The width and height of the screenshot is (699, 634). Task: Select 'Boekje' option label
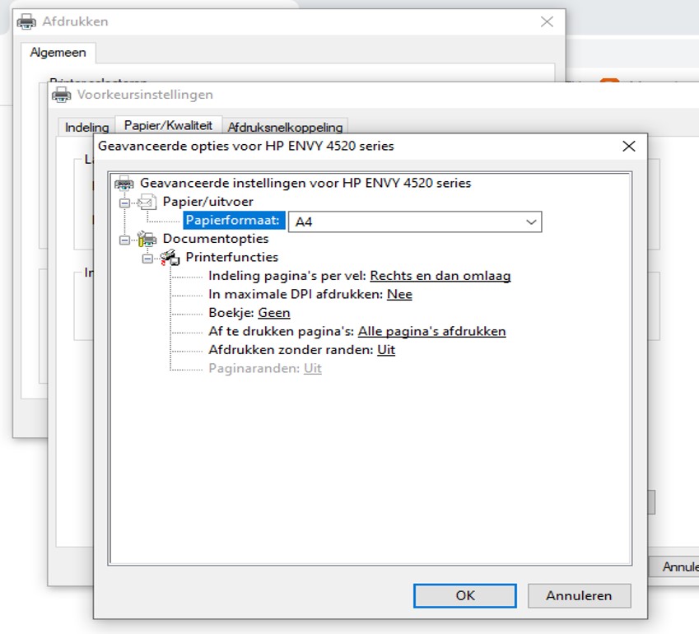pyautogui.click(x=231, y=313)
